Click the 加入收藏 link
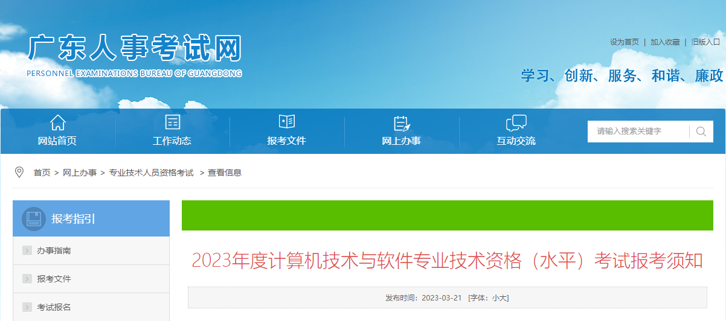The width and height of the screenshot is (726, 321). pyautogui.click(x=665, y=42)
